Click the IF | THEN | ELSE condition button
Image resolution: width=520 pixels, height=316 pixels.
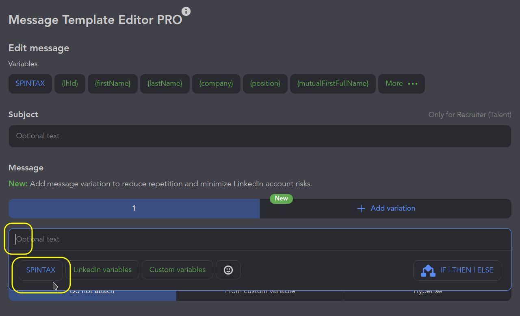coord(457,270)
